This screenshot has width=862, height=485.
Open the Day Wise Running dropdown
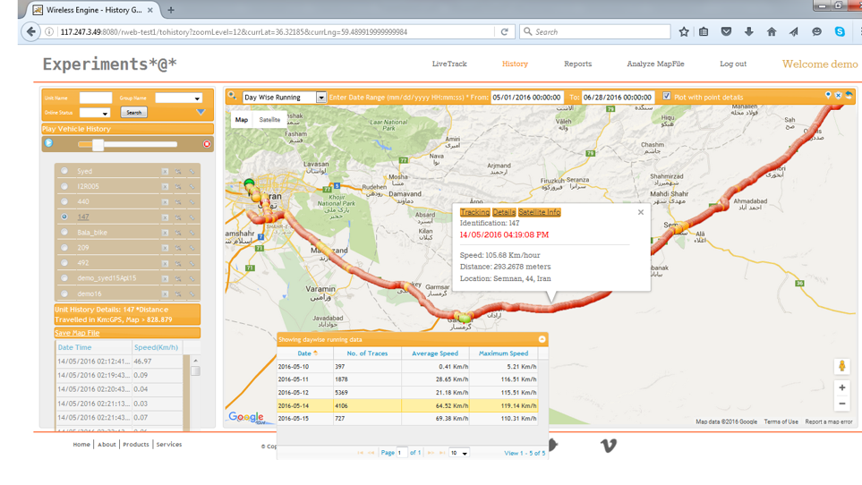285,98
